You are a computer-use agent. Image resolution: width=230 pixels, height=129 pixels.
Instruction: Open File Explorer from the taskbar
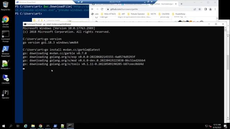coord(33,126)
